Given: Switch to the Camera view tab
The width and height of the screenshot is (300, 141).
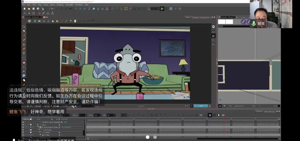Looking at the screenshot, I should pos(188,17).
